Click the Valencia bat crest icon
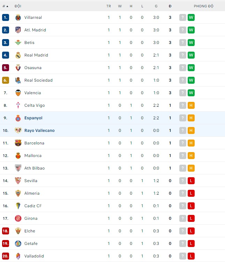 (18, 93)
